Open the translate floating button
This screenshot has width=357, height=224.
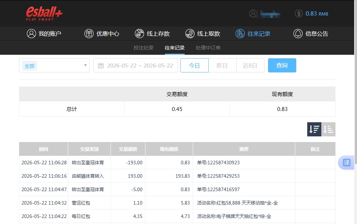[346, 163]
